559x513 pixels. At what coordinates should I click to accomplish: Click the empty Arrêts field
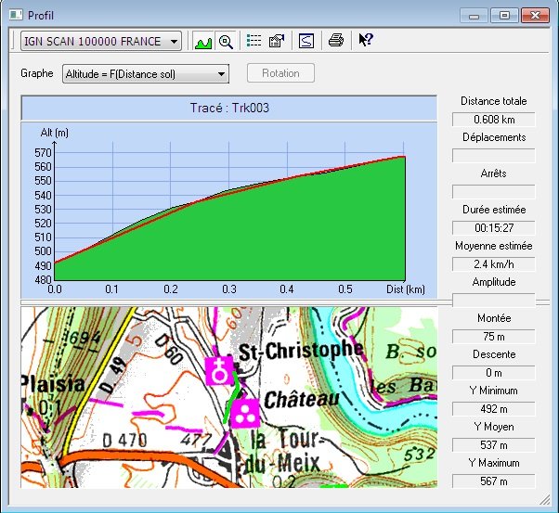pos(494,192)
